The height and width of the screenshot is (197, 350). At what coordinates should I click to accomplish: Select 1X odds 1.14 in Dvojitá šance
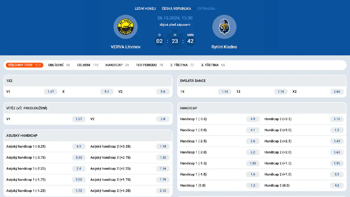(224, 91)
